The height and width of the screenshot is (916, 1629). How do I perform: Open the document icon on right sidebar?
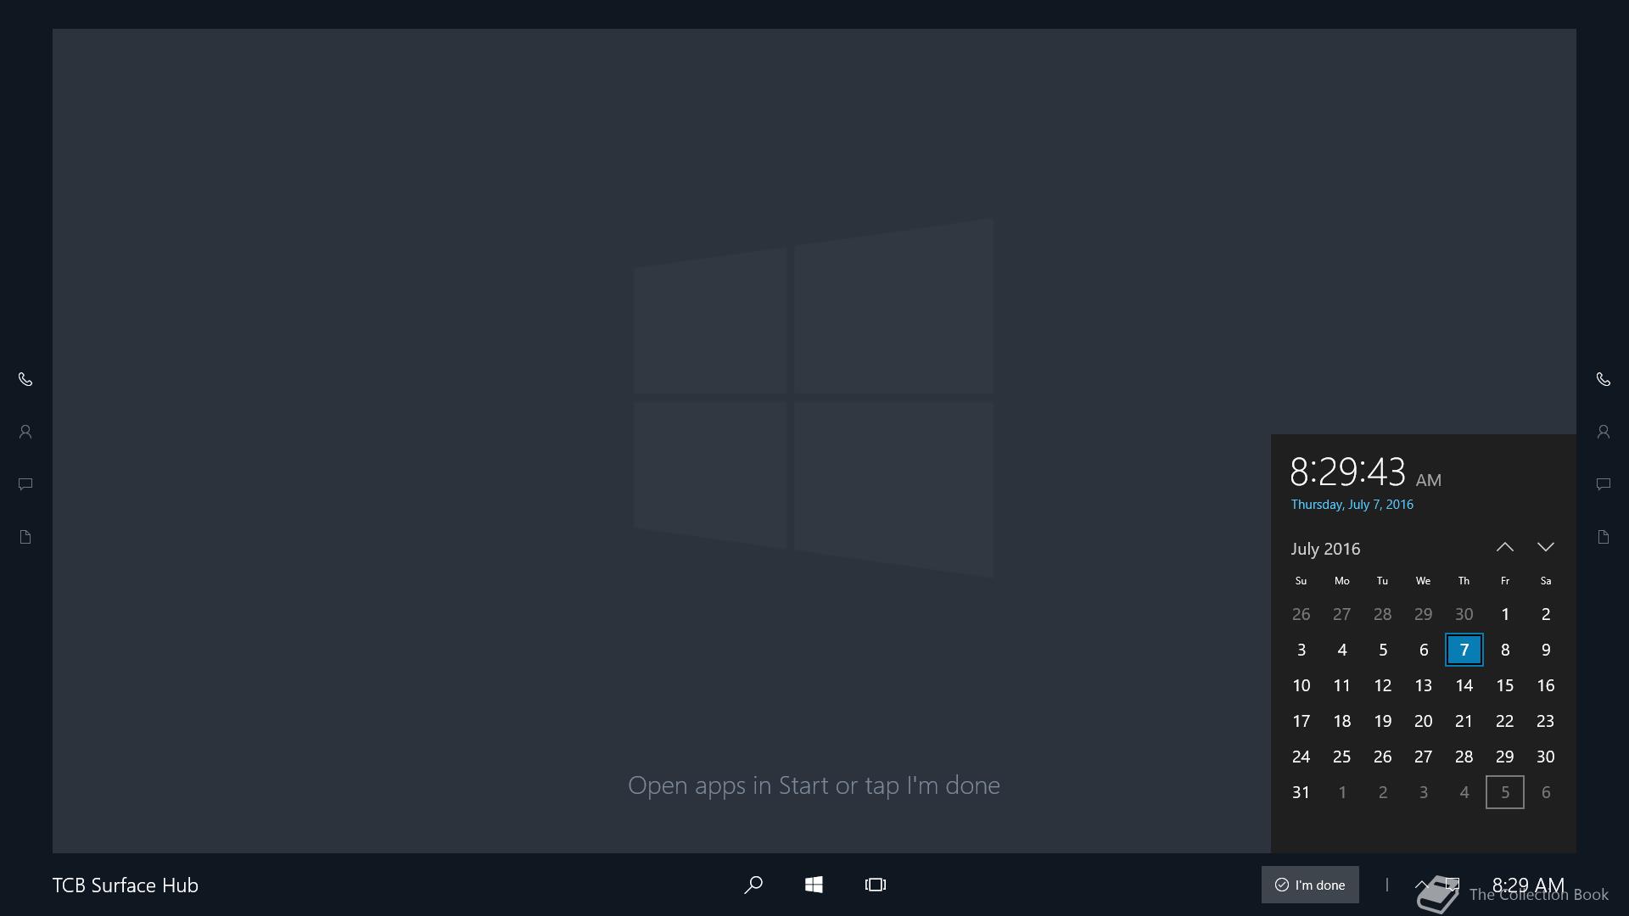tap(1604, 537)
